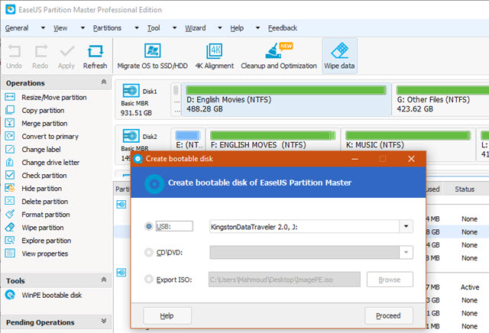Launch the 4K Alignment tool

point(215,56)
